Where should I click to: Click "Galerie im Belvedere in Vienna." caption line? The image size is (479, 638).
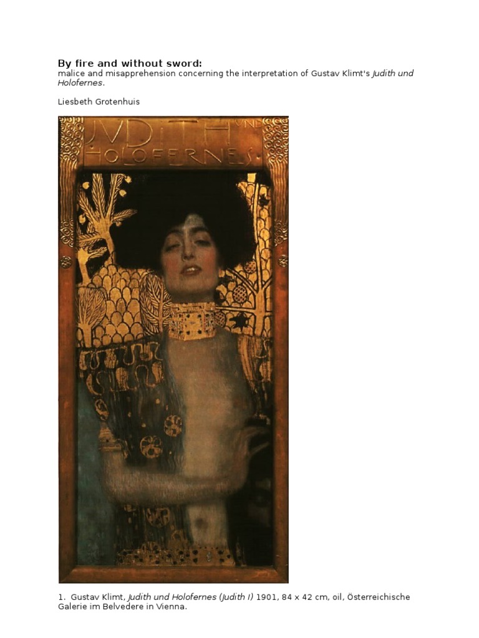coord(122,607)
